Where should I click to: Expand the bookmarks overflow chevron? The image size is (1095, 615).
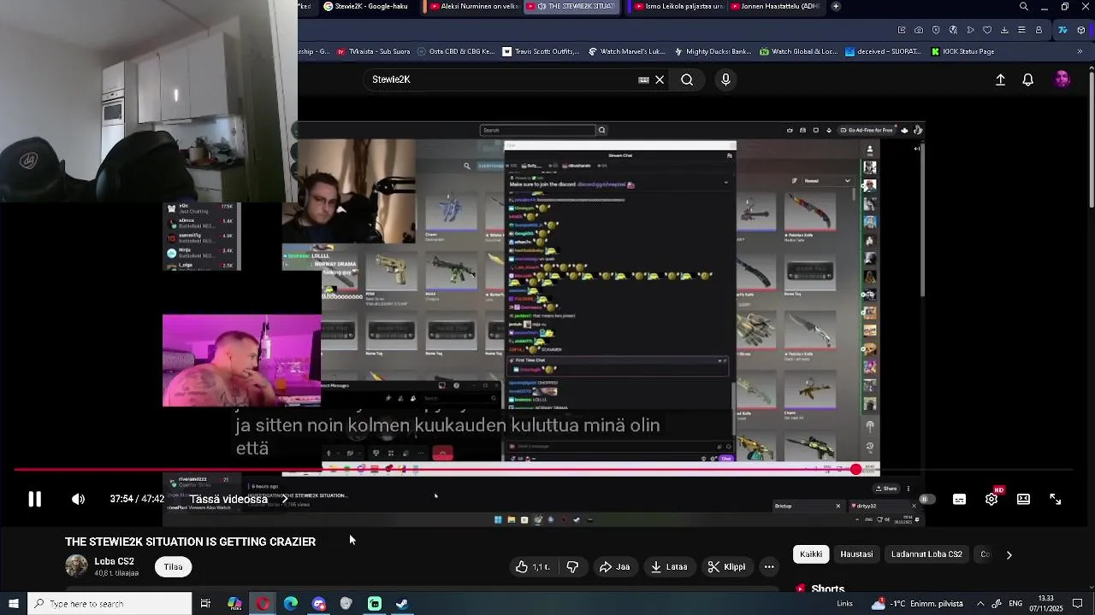[1080, 51]
